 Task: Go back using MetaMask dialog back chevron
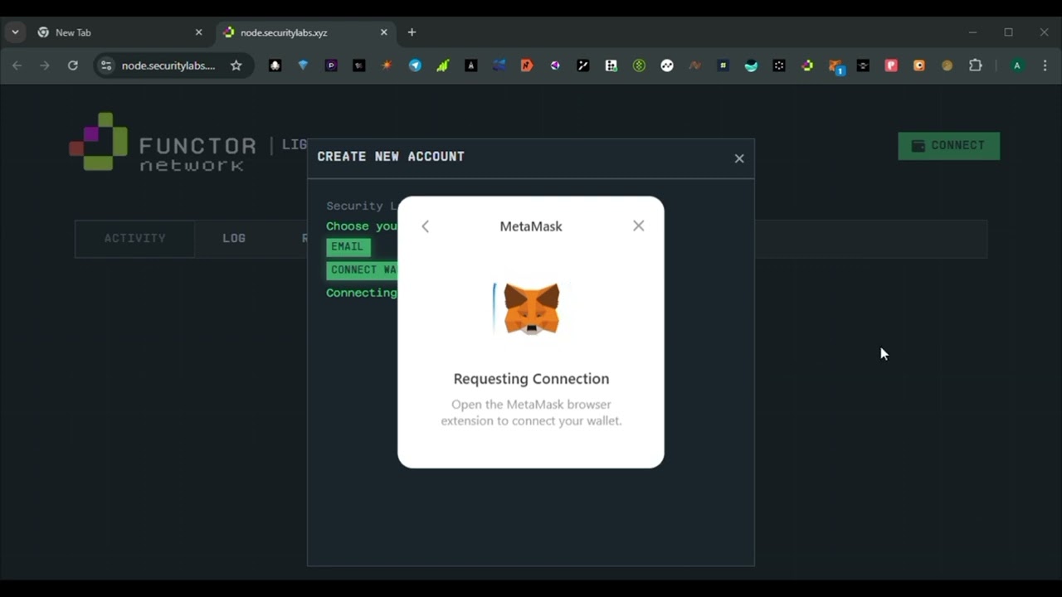(x=425, y=226)
